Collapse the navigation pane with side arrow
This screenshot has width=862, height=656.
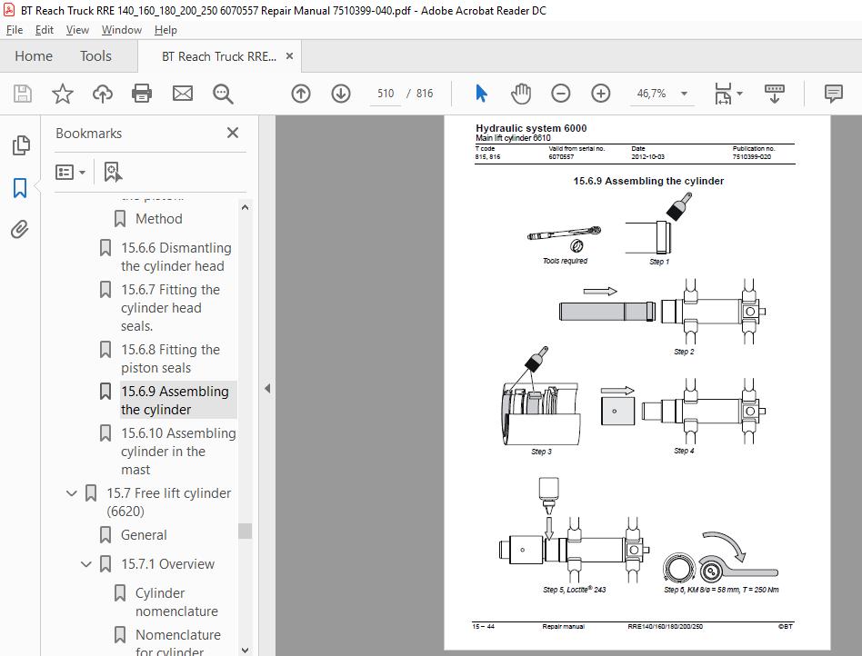pyautogui.click(x=267, y=389)
